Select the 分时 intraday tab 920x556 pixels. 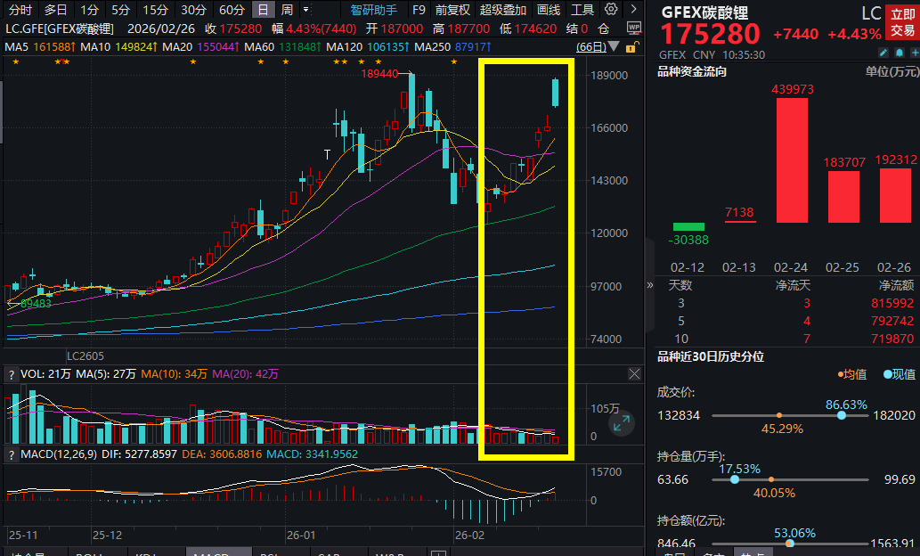pyautogui.click(x=20, y=10)
